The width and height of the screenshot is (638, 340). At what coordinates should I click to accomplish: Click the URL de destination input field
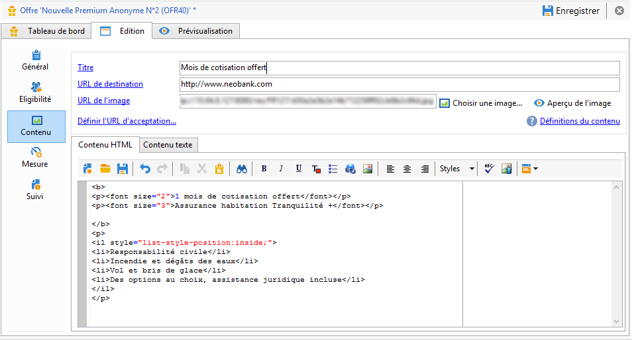pos(399,85)
